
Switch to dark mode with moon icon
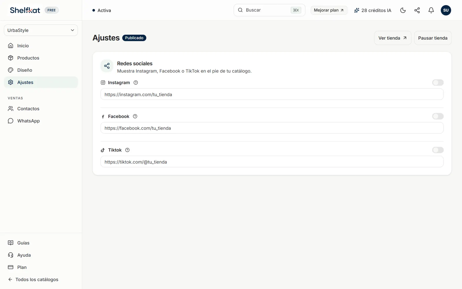[x=403, y=10]
